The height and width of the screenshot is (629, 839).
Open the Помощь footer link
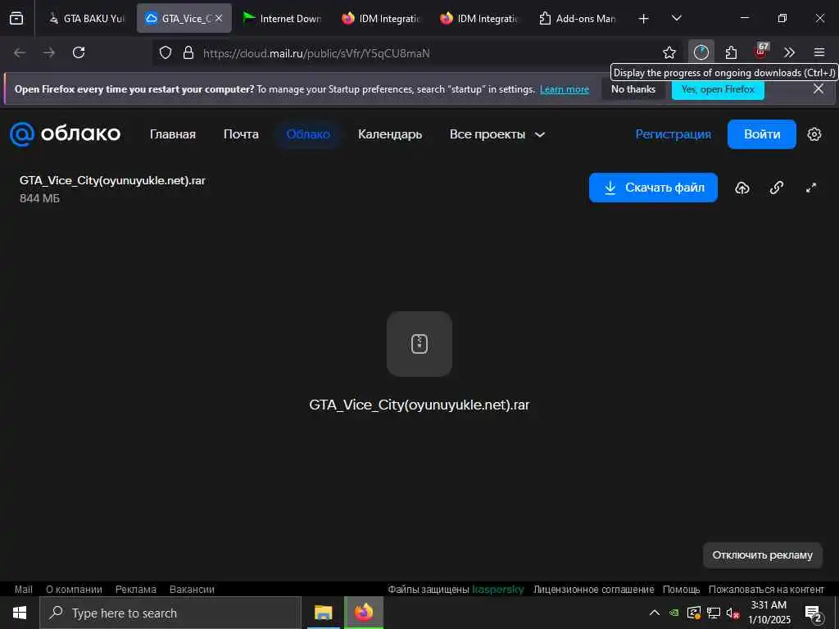681,589
